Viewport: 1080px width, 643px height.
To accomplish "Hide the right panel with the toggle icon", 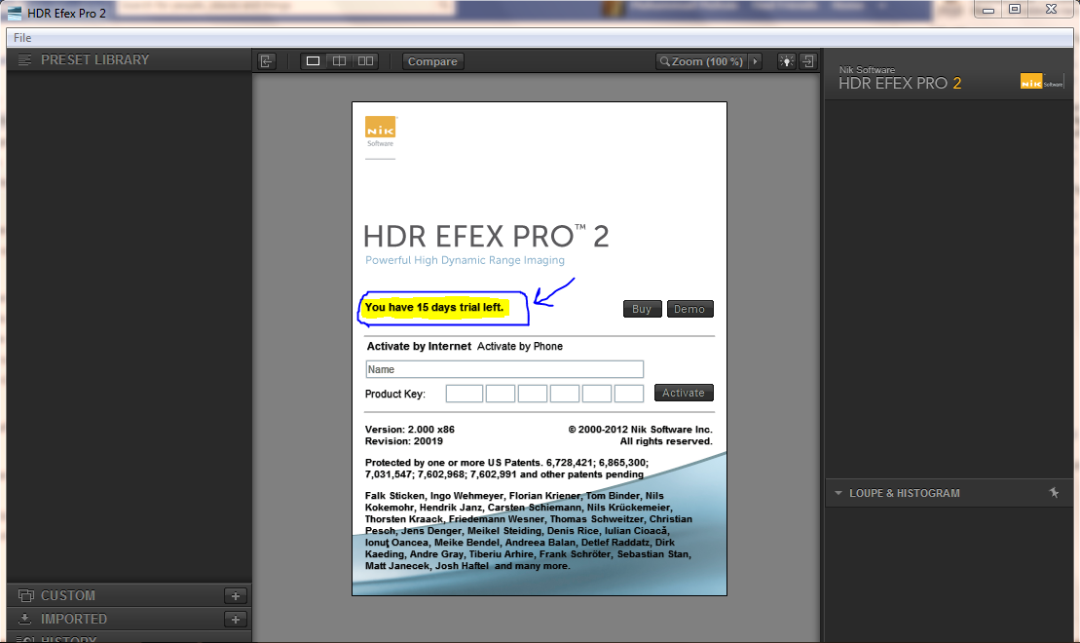I will (808, 61).
